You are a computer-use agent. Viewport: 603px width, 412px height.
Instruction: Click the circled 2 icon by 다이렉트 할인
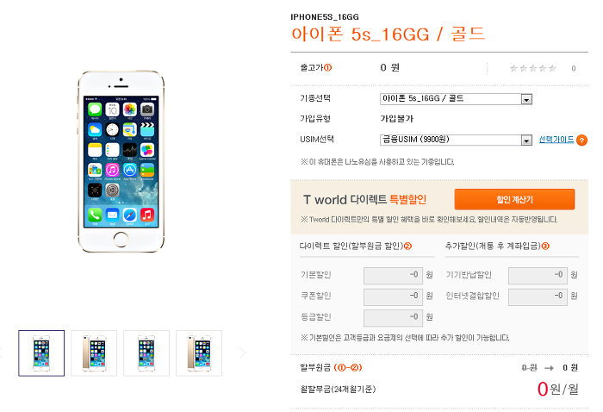pyautogui.click(x=407, y=247)
